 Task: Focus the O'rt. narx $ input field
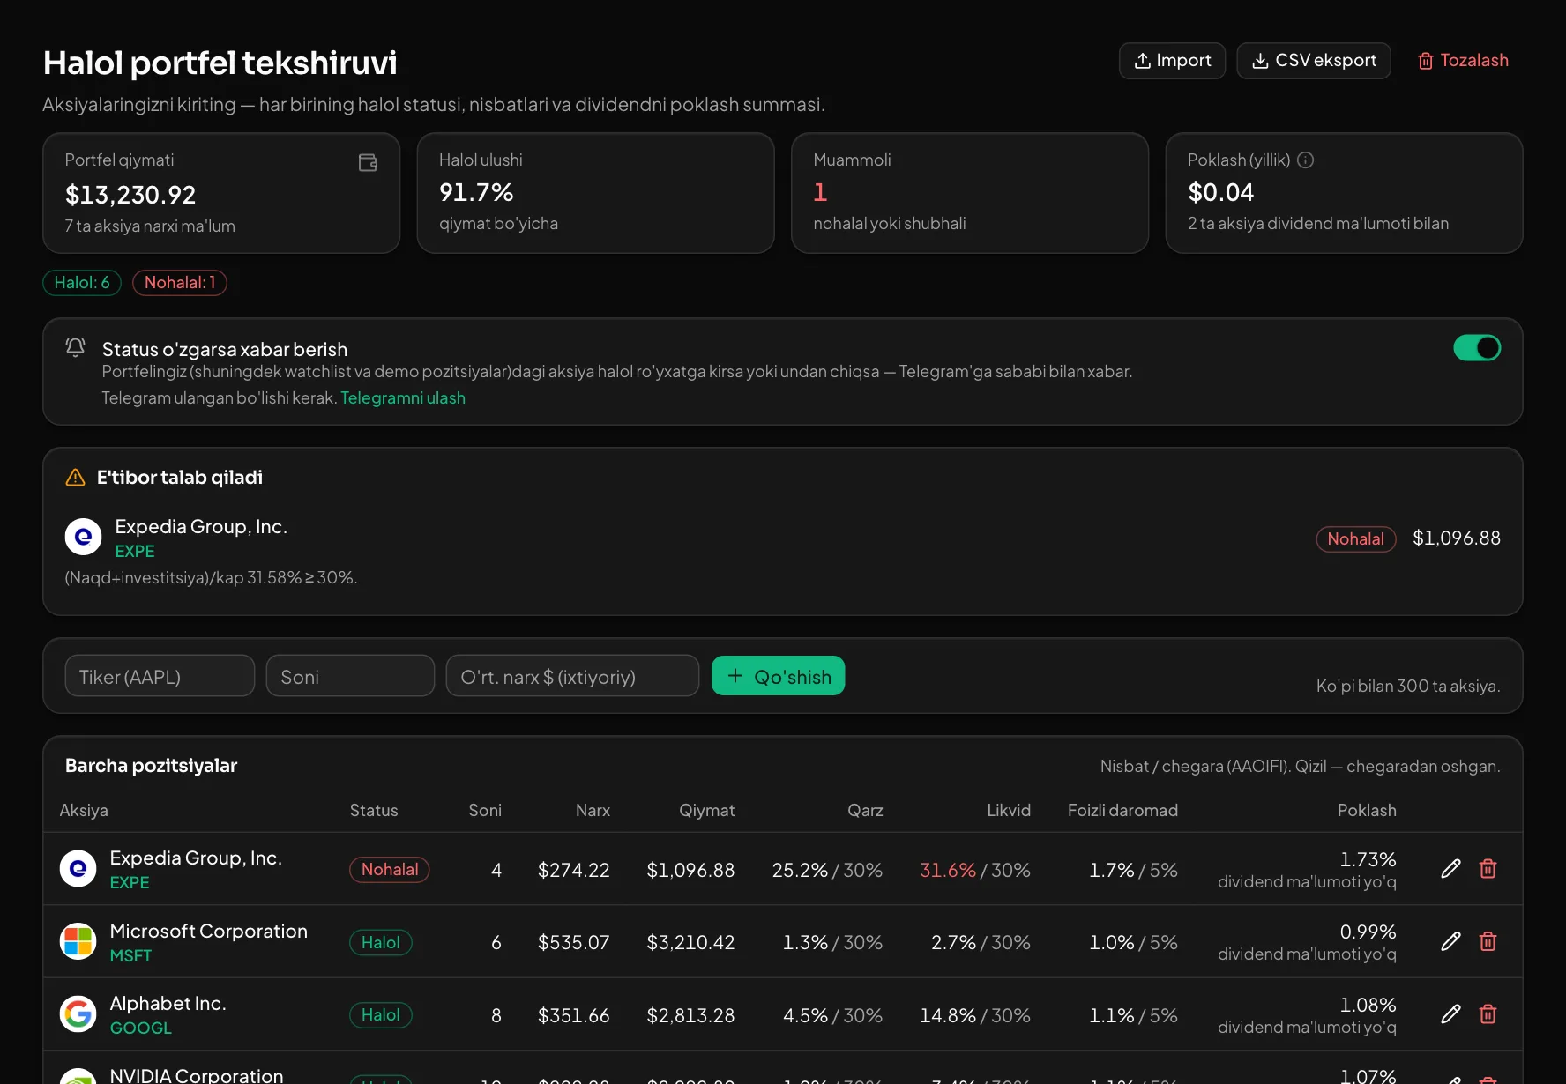572,676
